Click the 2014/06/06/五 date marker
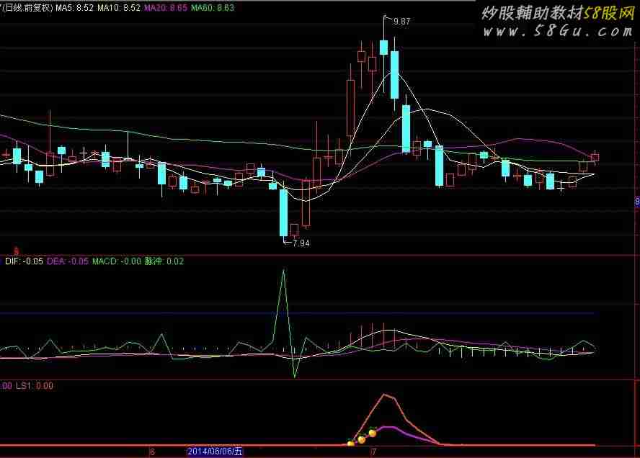 click(215, 452)
